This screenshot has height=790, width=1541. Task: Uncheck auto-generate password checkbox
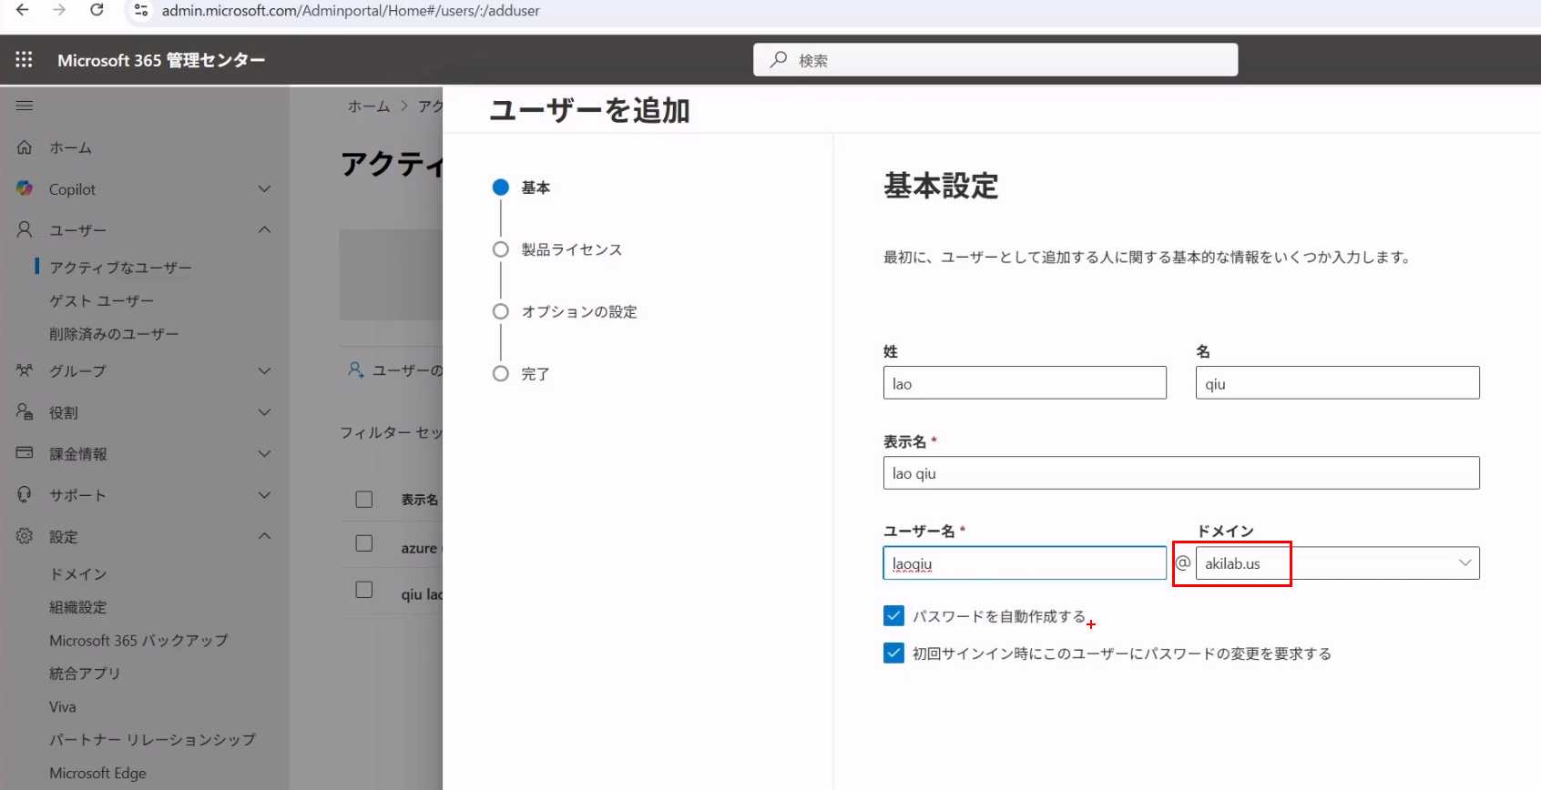pos(893,616)
